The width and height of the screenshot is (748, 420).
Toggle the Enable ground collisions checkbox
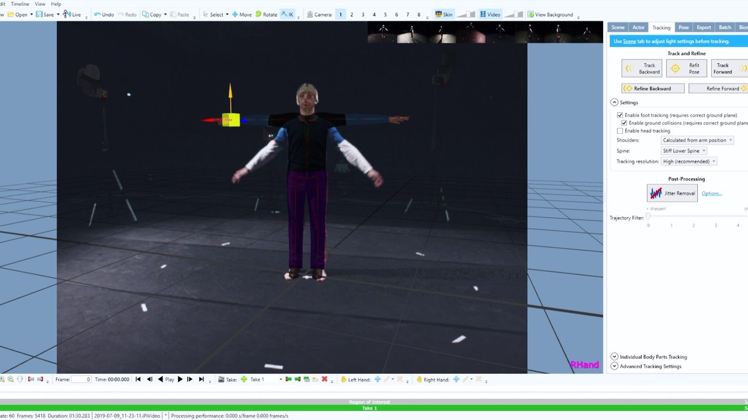pos(624,123)
